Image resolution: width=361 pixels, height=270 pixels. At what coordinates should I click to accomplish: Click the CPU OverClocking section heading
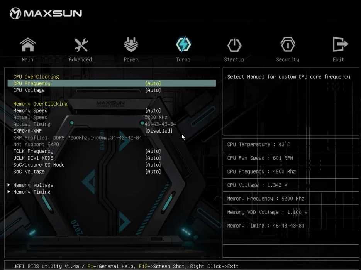coord(36,77)
